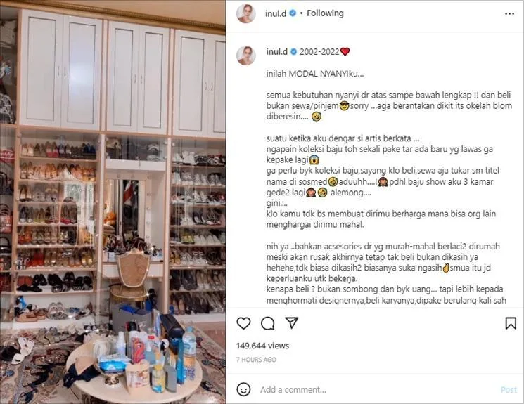Open the inul.d username link in the caption
Screen dimensions: 524x404
pos(276,52)
